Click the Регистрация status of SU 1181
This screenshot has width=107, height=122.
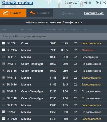[90, 57]
